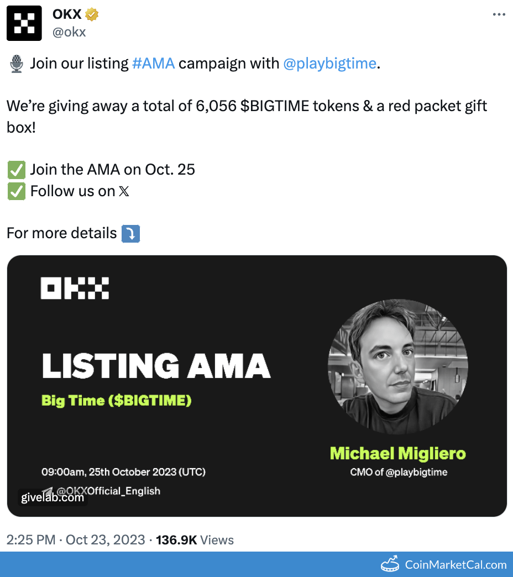Click the X logo after Follow us on
Viewport: 513px width, 577px height.
pyautogui.click(x=124, y=192)
